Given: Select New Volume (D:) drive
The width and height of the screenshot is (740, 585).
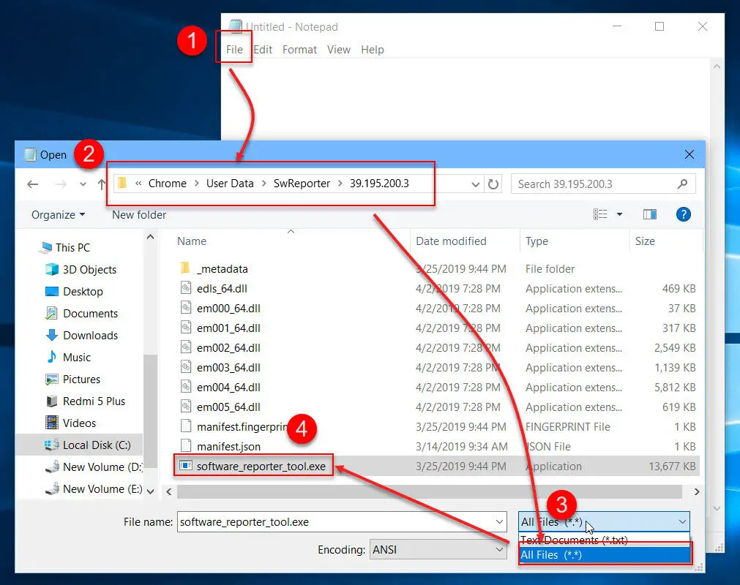Looking at the screenshot, I should [94, 467].
